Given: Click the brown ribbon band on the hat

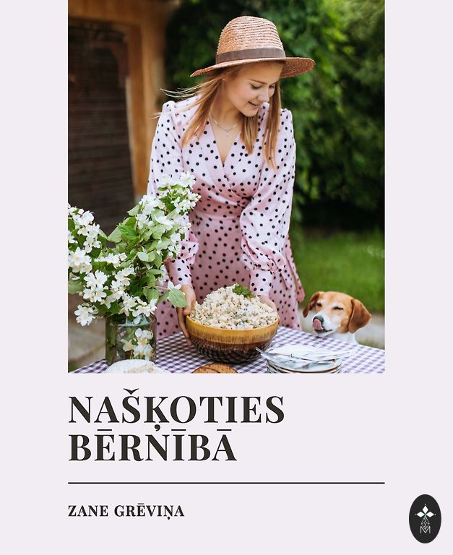Looking at the screenshot, I should pyautogui.click(x=251, y=55).
